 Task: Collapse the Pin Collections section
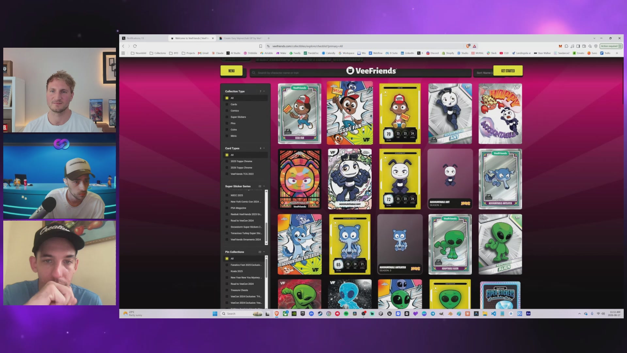264,252
